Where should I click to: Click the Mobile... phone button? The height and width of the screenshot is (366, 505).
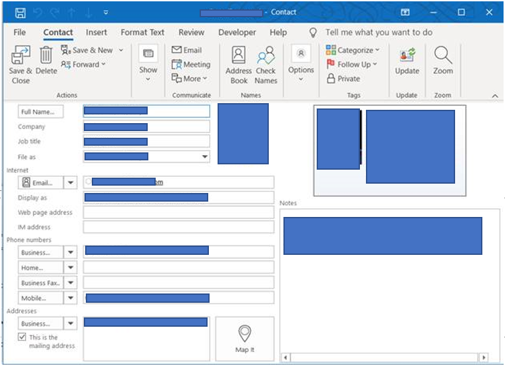click(41, 297)
